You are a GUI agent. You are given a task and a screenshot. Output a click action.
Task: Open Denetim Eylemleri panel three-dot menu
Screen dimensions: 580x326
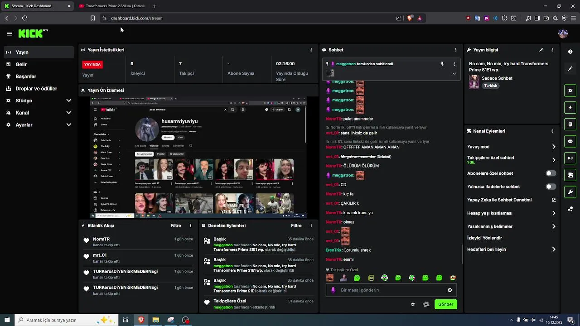(311, 225)
